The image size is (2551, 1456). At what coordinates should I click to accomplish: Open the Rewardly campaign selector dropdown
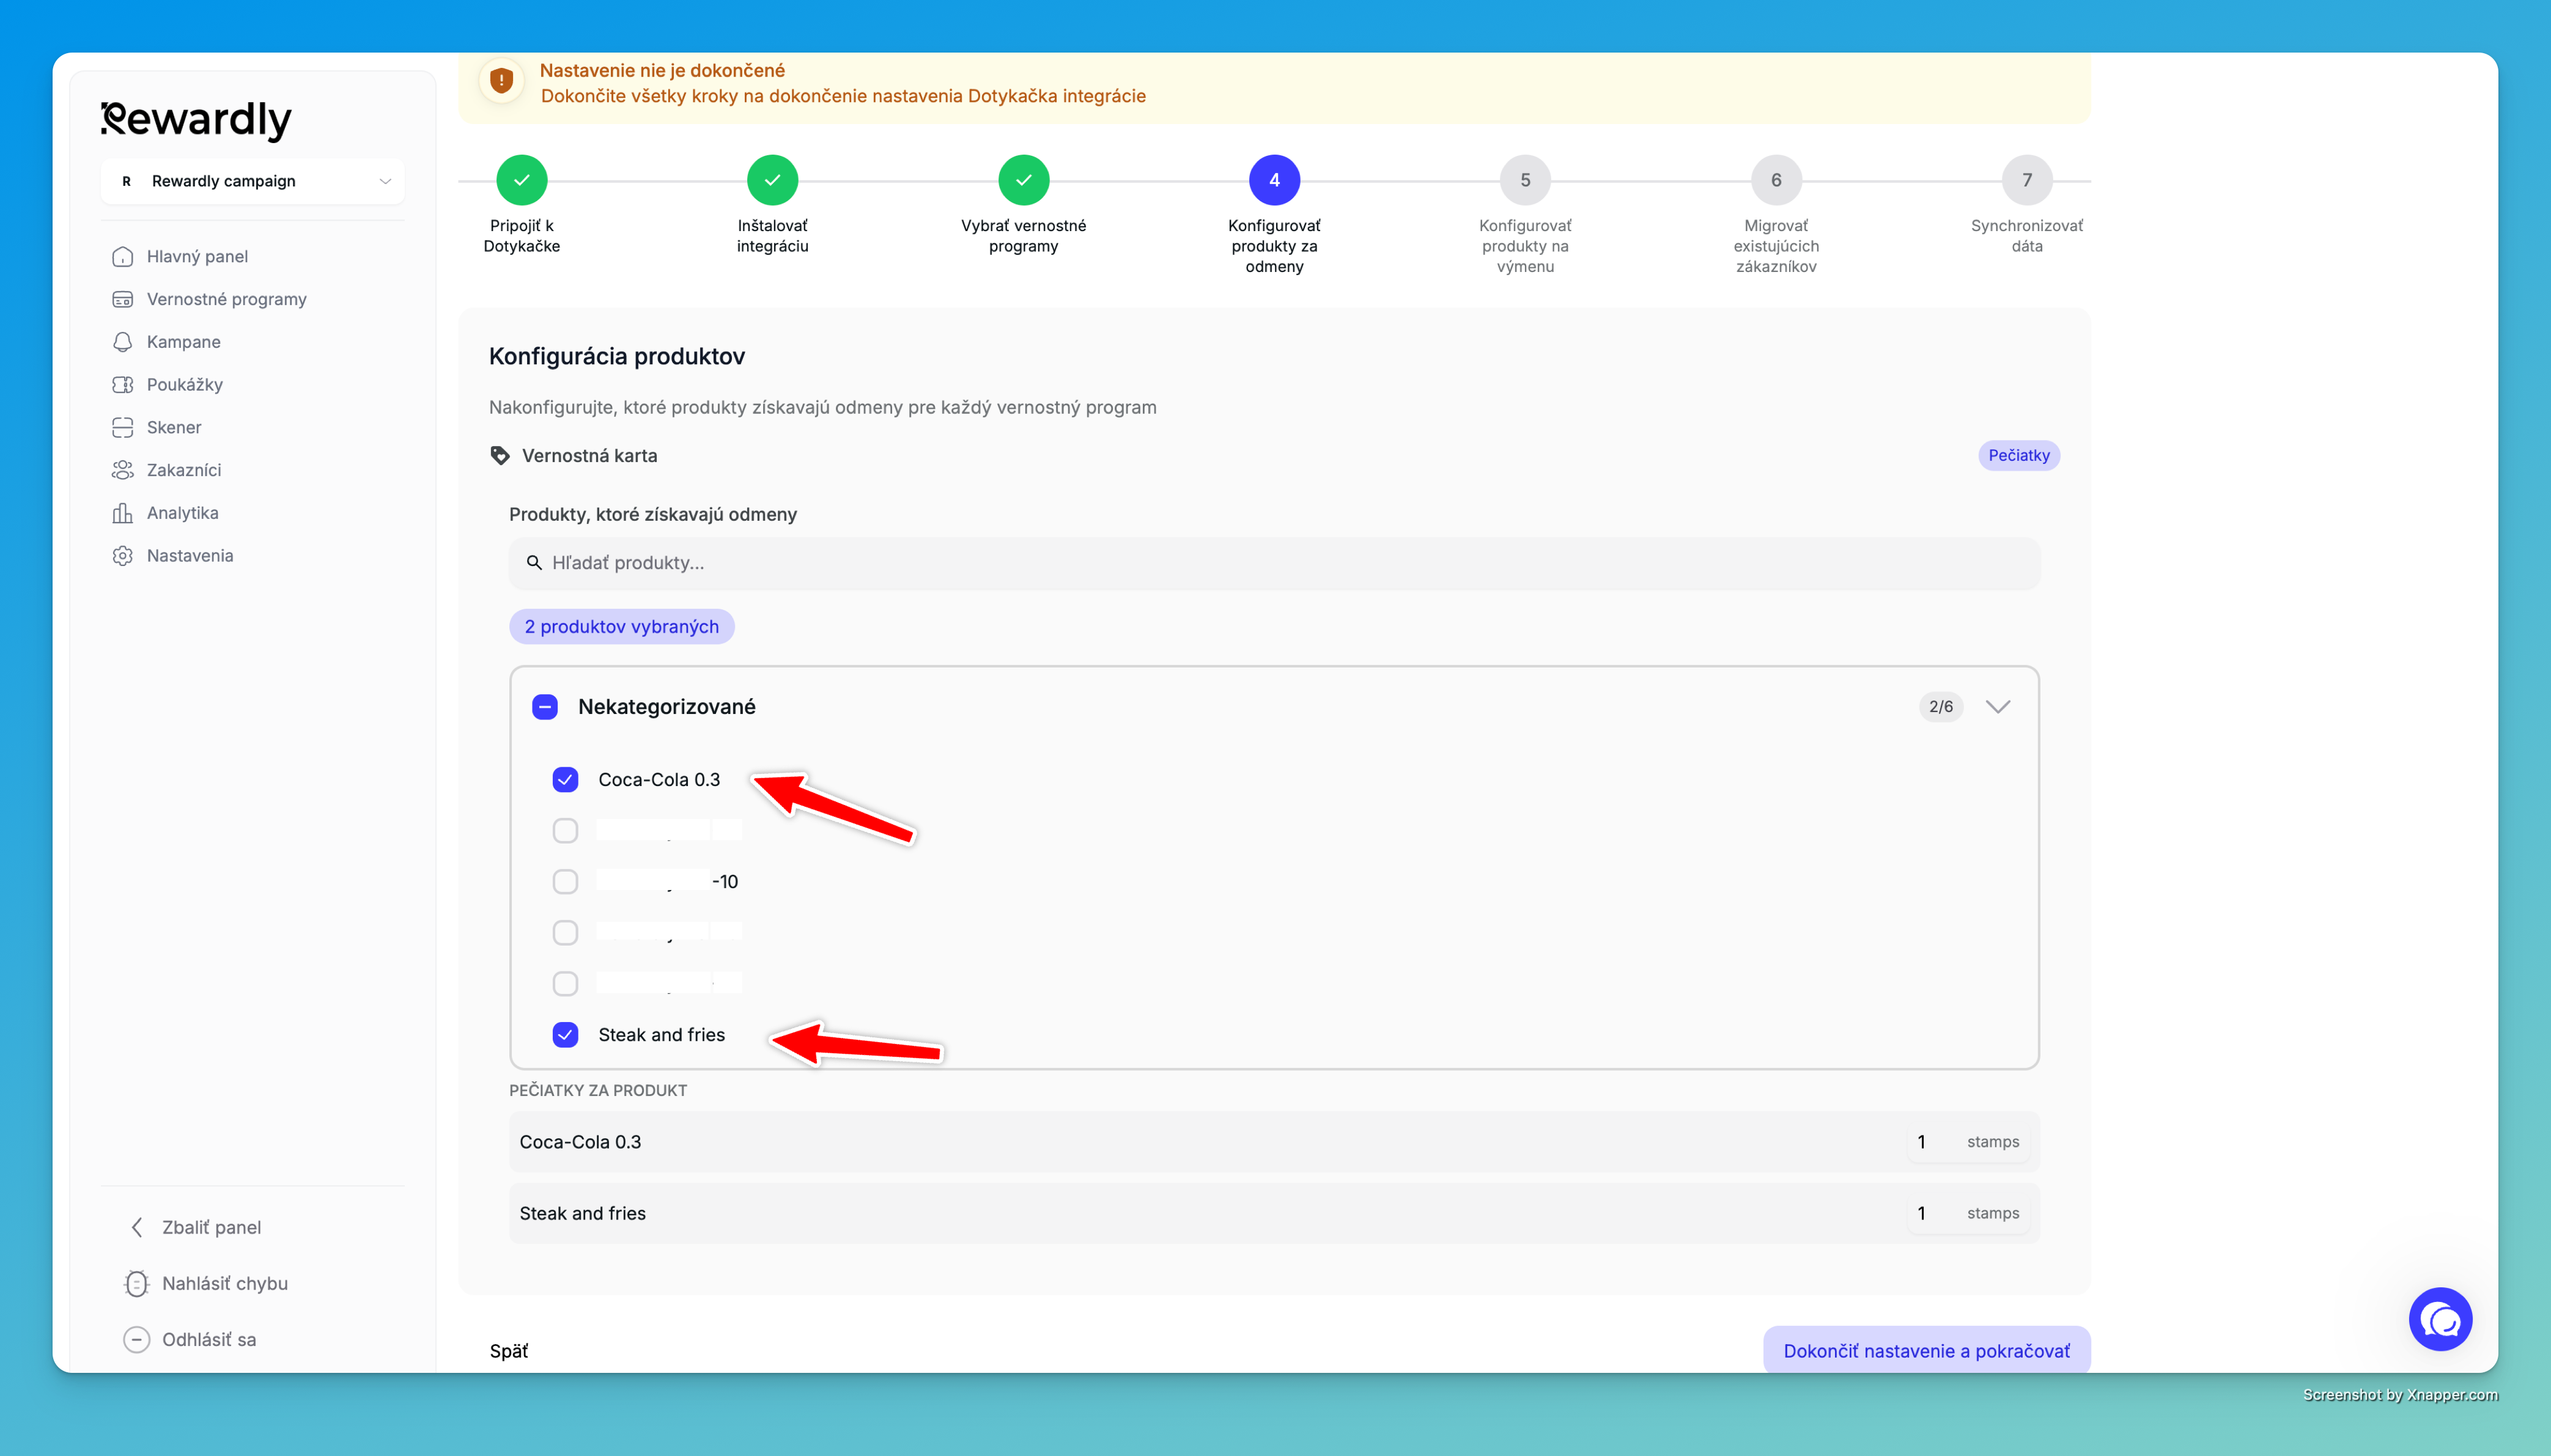click(252, 181)
